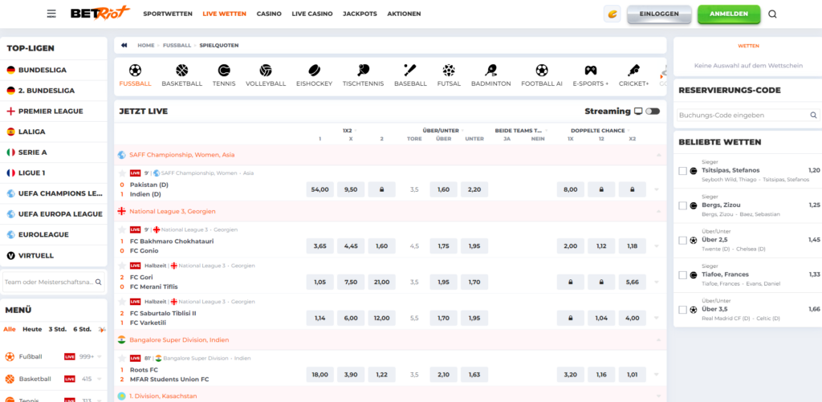Click the Anmelden button

click(x=729, y=14)
